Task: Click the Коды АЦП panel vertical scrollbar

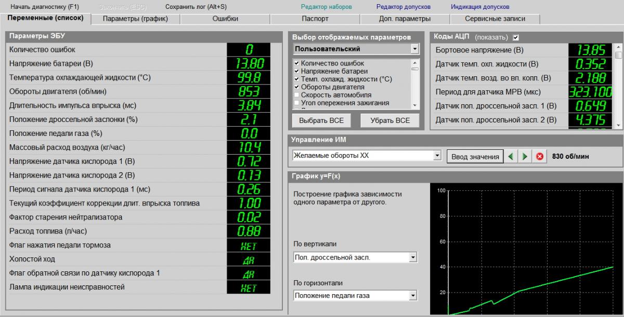Action: (618, 86)
